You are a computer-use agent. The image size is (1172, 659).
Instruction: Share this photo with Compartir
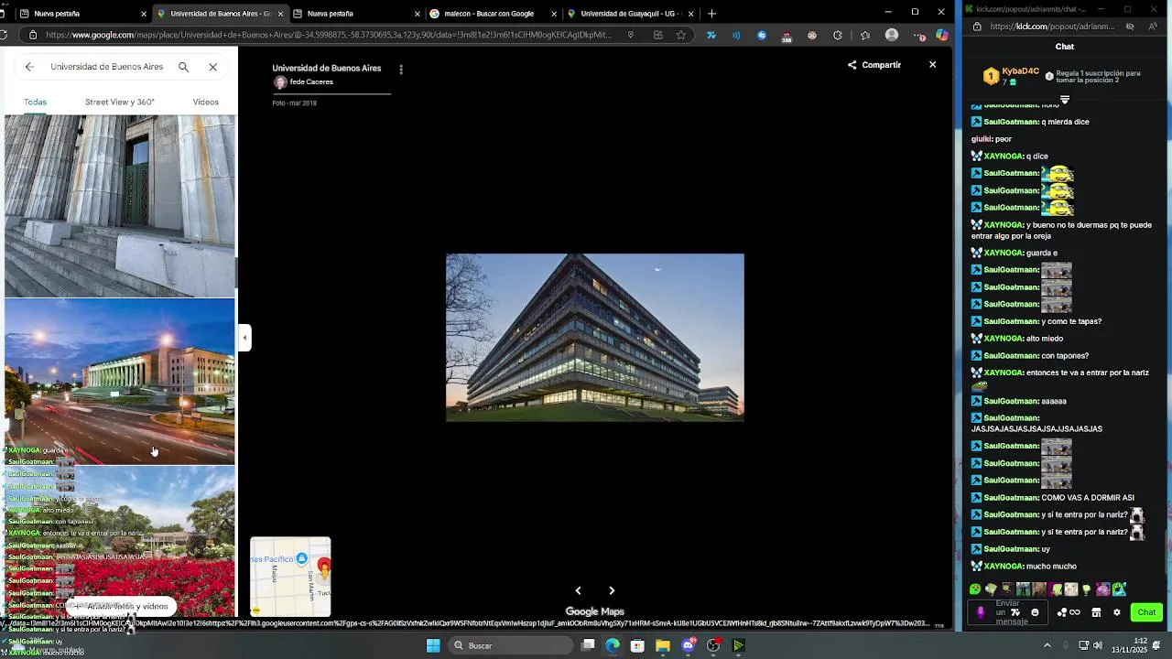click(x=874, y=65)
